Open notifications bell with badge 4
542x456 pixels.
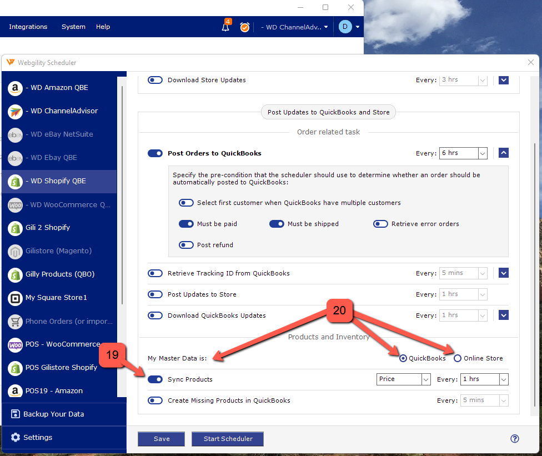pyautogui.click(x=226, y=26)
